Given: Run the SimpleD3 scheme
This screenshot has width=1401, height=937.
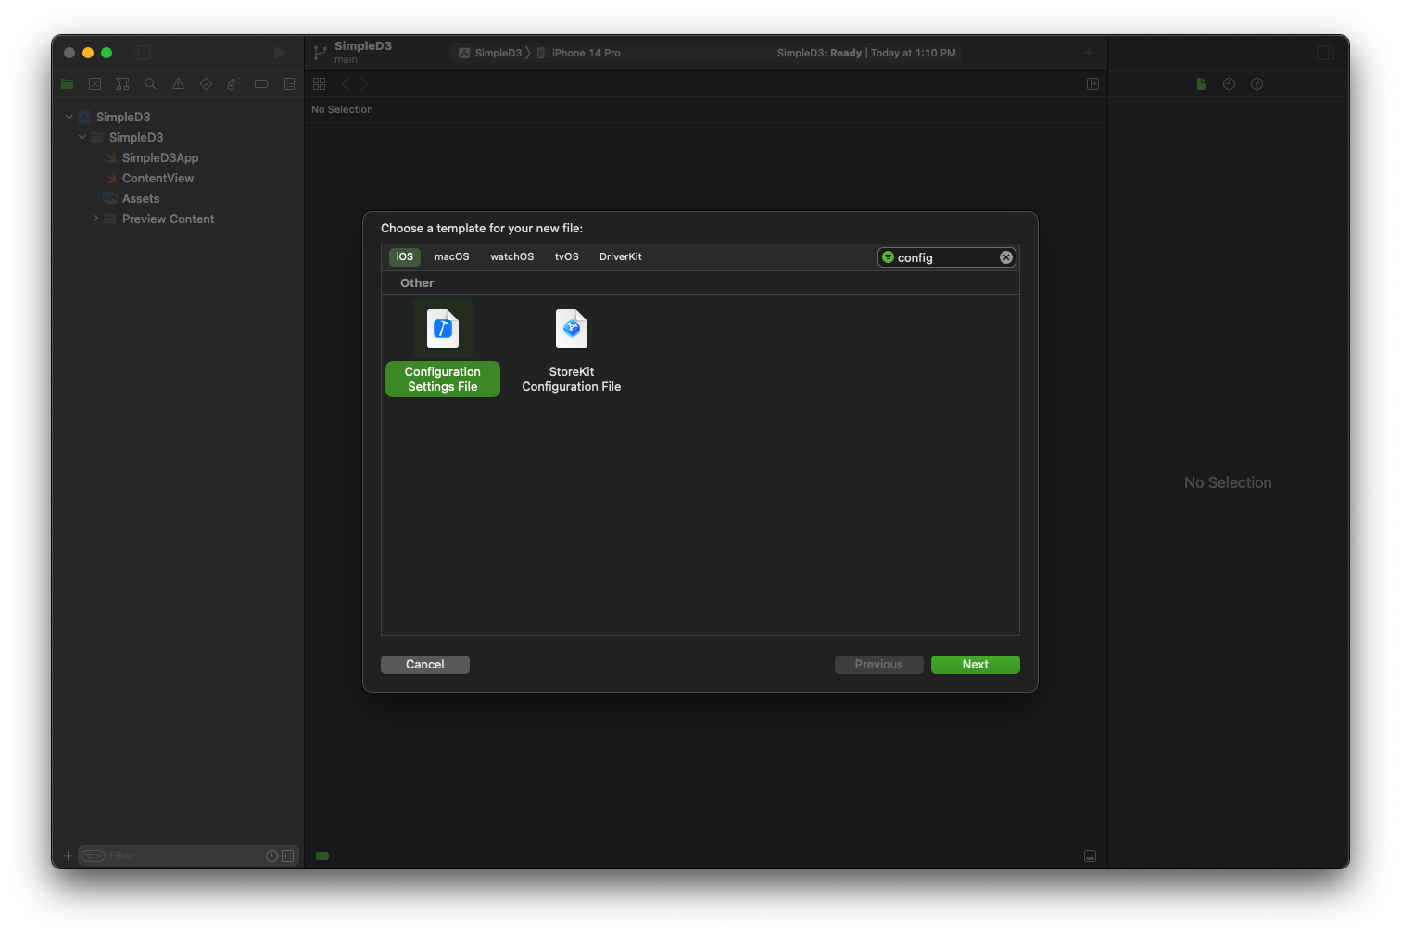Looking at the screenshot, I should pos(279,53).
